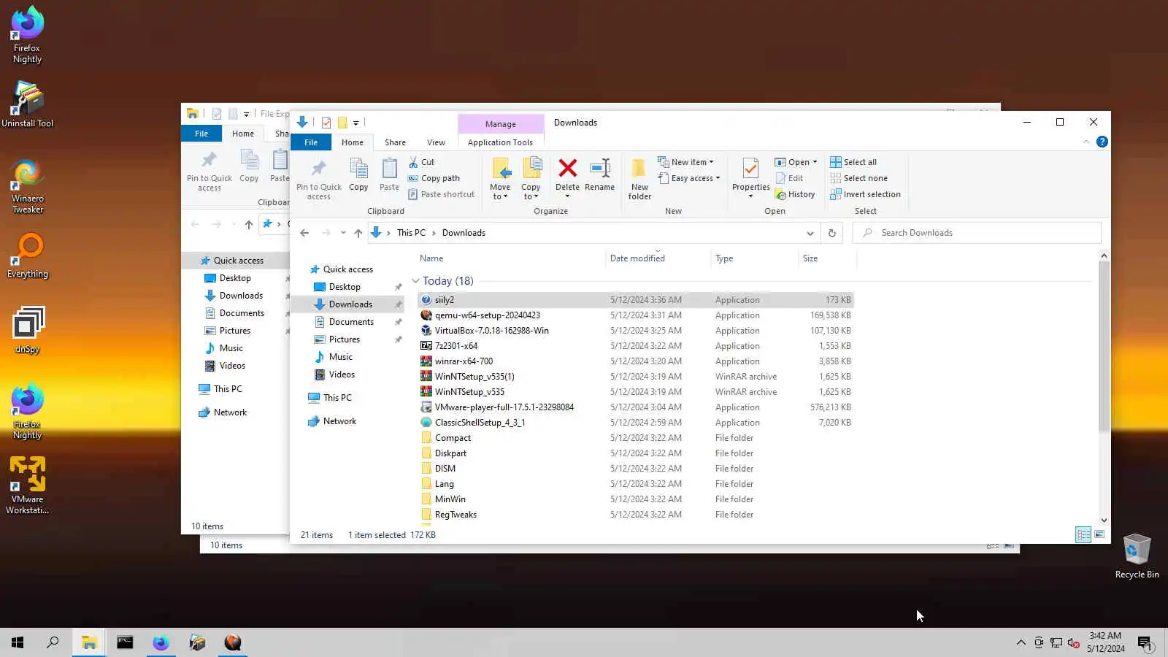Select the winrar-x64-700 file
This screenshot has width=1168, height=657.
(464, 361)
